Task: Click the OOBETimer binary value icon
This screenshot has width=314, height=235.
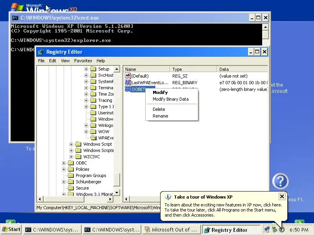Action: (128, 89)
